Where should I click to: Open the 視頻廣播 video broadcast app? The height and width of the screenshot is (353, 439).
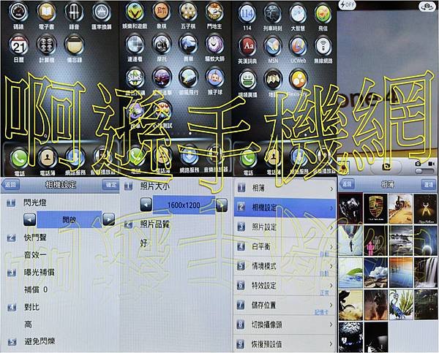click(247, 80)
